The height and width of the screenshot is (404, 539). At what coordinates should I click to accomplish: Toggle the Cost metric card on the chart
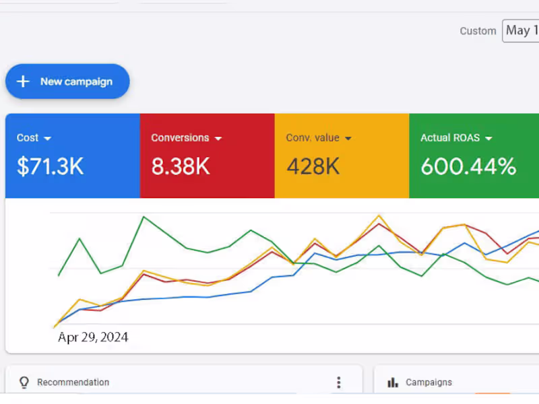click(x=71, y=155)
